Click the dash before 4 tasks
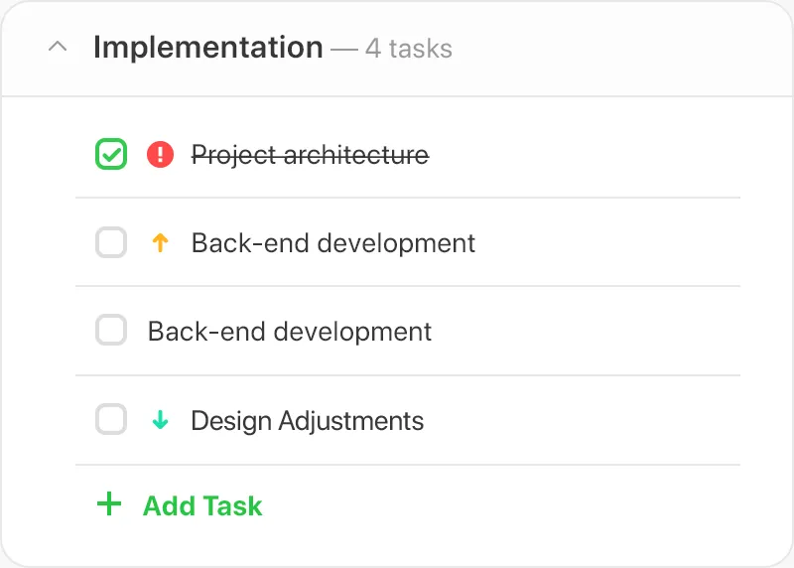This screenshot has width=794, height=568. coord(344,50)
